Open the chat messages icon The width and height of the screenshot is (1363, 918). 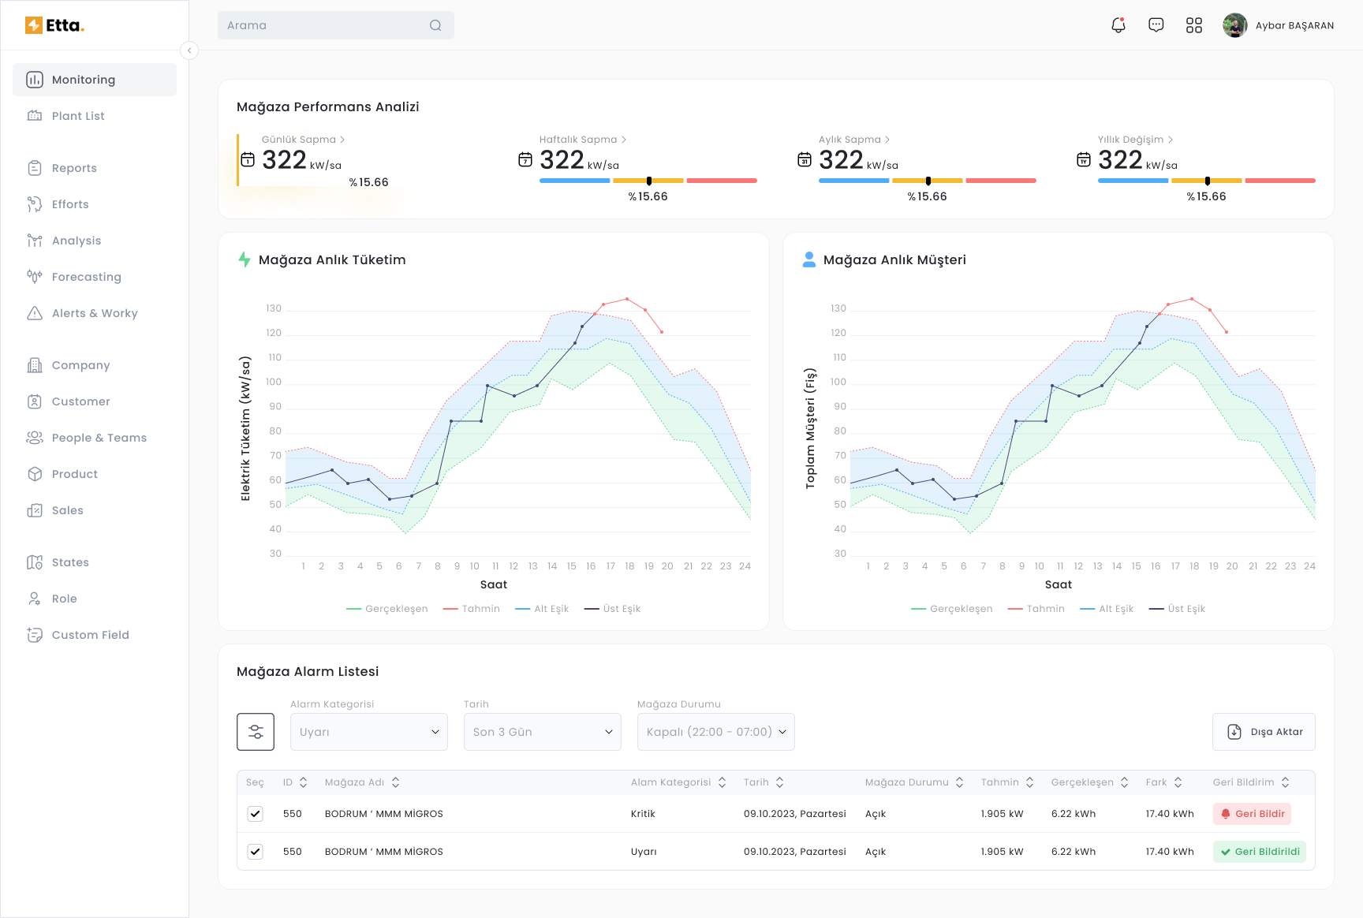(x=1156, y=25)
